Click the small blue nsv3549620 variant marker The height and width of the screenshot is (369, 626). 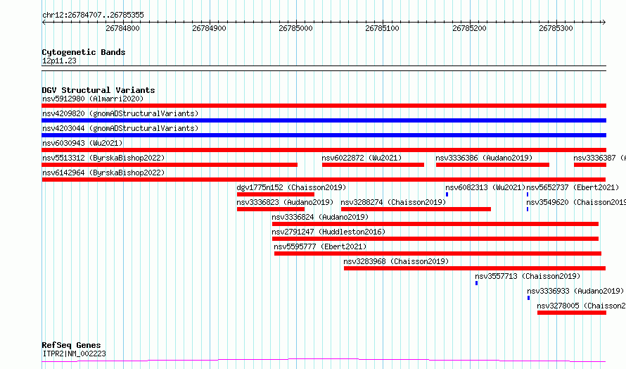pos(528,209)
